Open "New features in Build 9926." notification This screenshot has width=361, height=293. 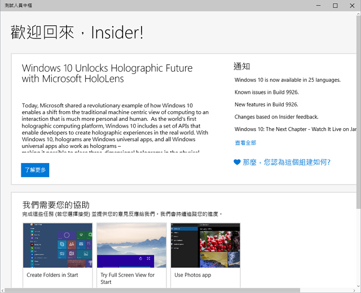[x=266, y=104]
